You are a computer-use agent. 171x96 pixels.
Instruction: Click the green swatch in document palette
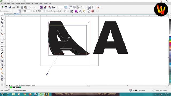tap(11, 87)
